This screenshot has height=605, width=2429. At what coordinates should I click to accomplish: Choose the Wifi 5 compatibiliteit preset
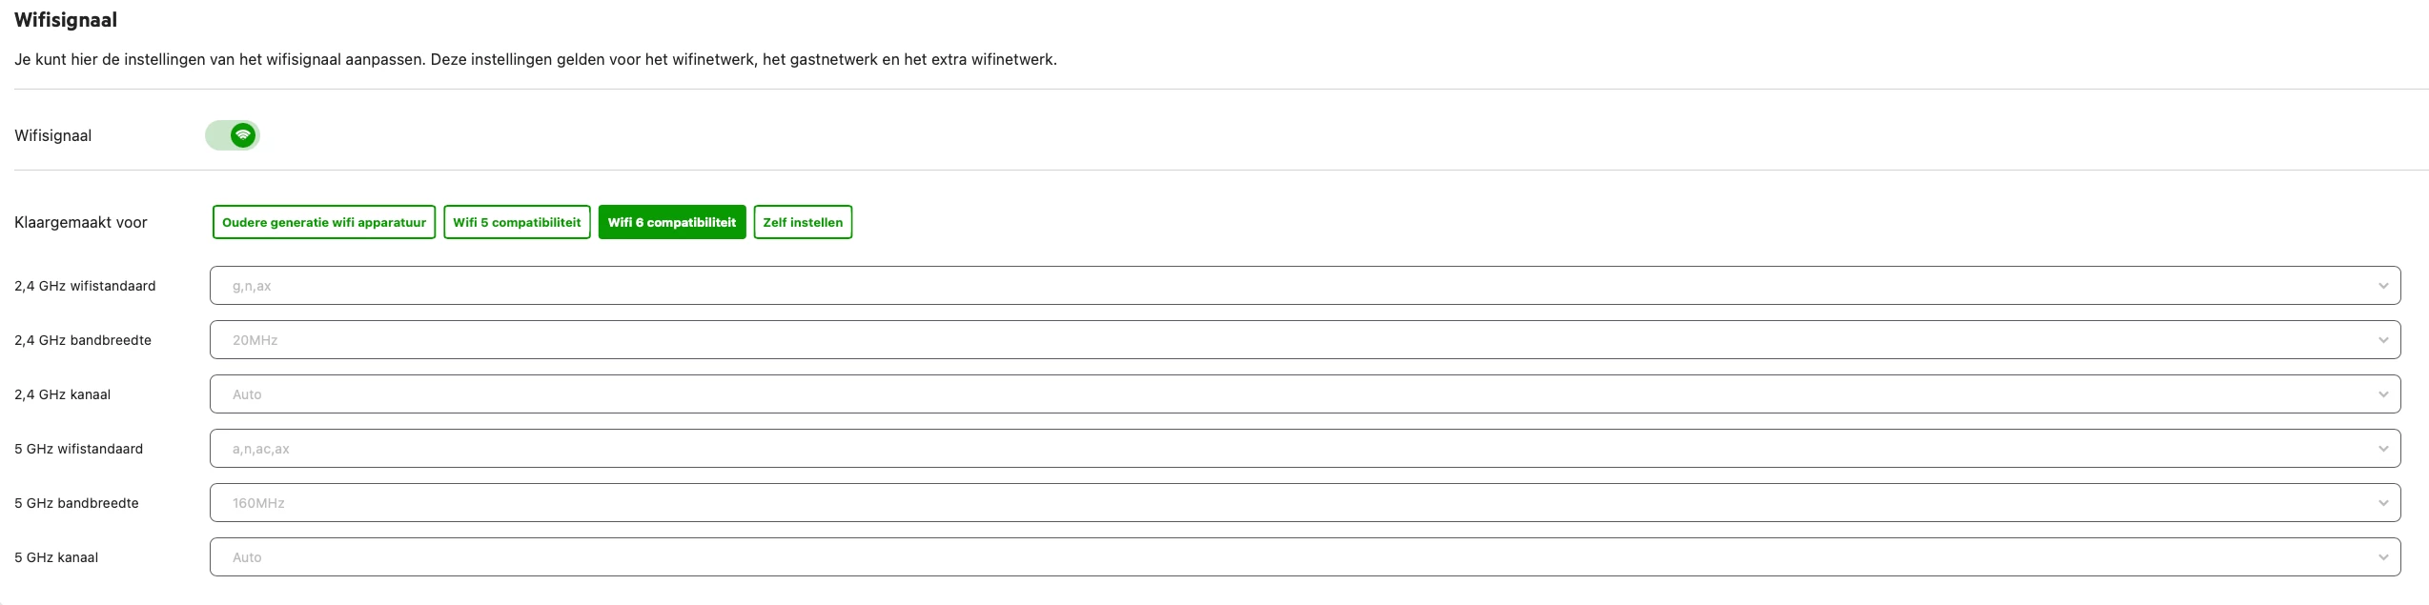(x=517, y=222)
